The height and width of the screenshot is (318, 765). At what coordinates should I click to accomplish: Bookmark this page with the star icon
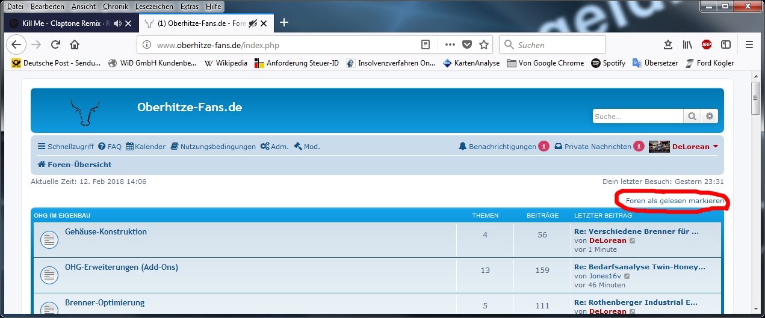(x=483, y=44)
